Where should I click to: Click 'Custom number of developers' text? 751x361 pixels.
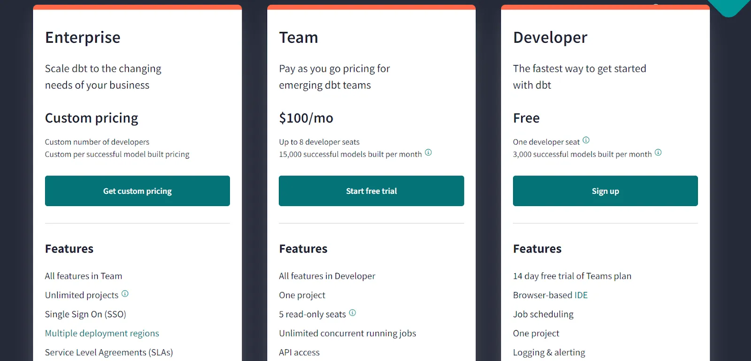(x=97, y=142)
